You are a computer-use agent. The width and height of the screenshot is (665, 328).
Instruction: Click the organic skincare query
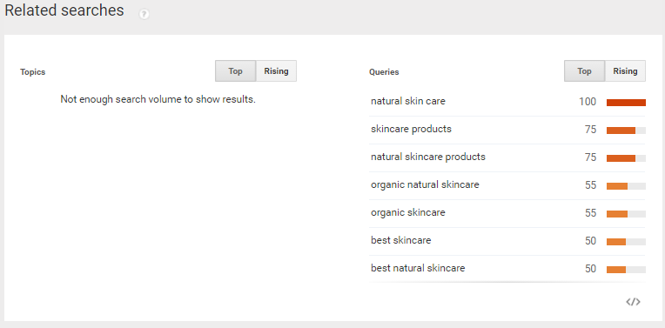408,212
